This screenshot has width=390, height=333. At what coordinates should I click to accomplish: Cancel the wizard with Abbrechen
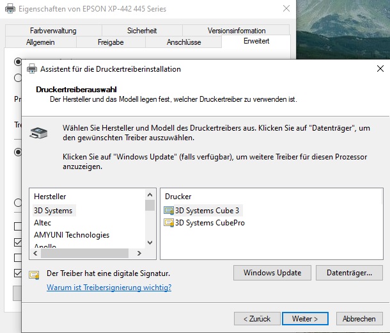[x=359, y=318]
